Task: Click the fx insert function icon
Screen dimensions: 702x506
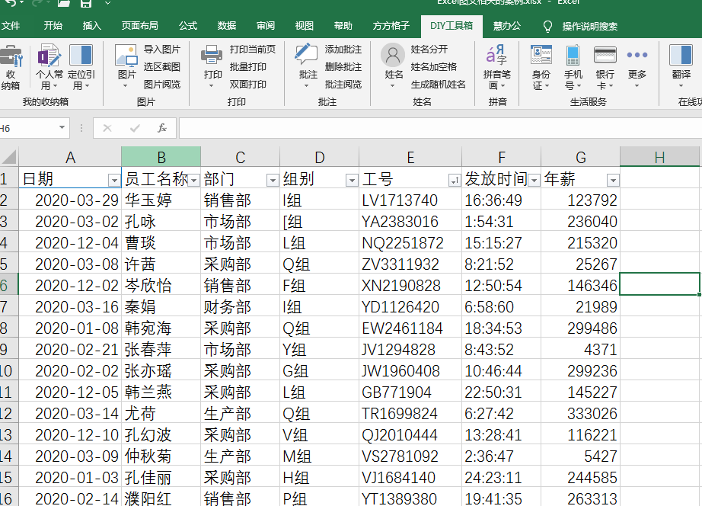Action: coord(162,128)
